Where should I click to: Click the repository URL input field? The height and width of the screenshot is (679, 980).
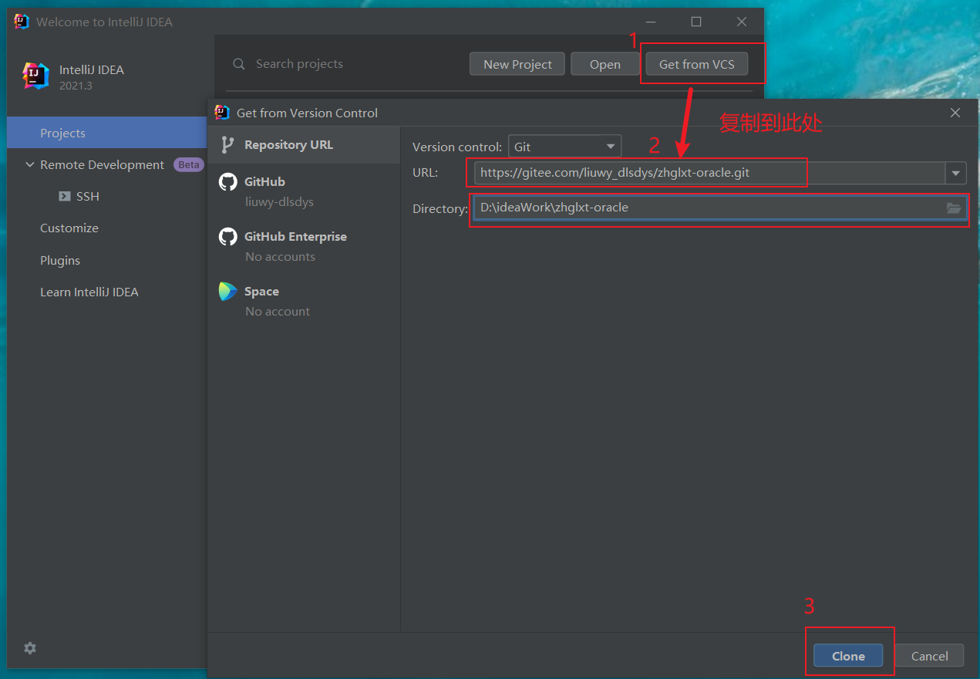tap(710, 173)
